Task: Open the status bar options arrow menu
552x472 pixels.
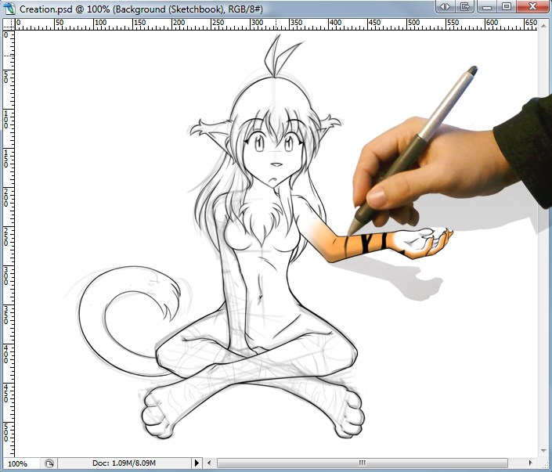Action: (197, 463)
